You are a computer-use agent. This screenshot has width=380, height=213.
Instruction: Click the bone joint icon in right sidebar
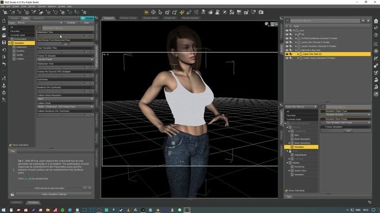[x=376, y=66]
